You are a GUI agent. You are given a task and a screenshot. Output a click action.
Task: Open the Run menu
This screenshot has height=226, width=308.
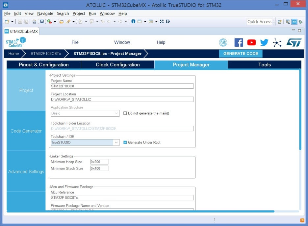coord(92,13)
